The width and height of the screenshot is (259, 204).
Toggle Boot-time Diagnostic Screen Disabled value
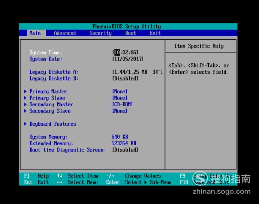(x=125, y=150)
